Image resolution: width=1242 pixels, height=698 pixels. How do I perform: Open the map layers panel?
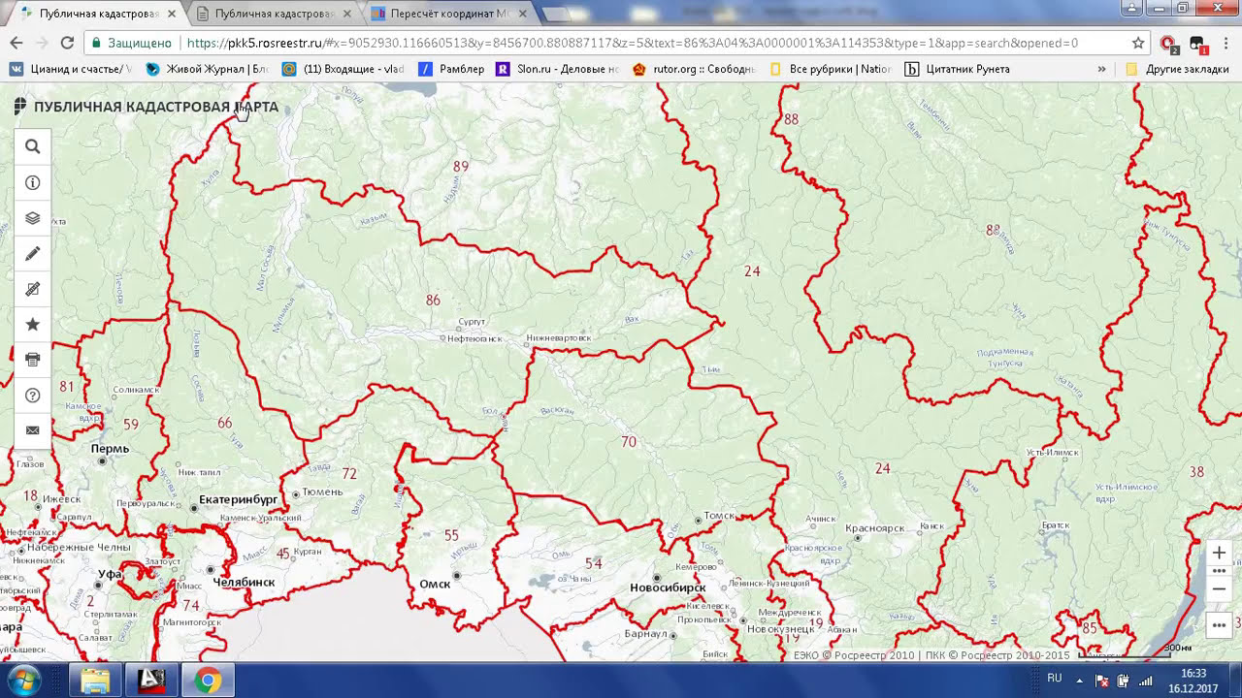tap(32, 218)
